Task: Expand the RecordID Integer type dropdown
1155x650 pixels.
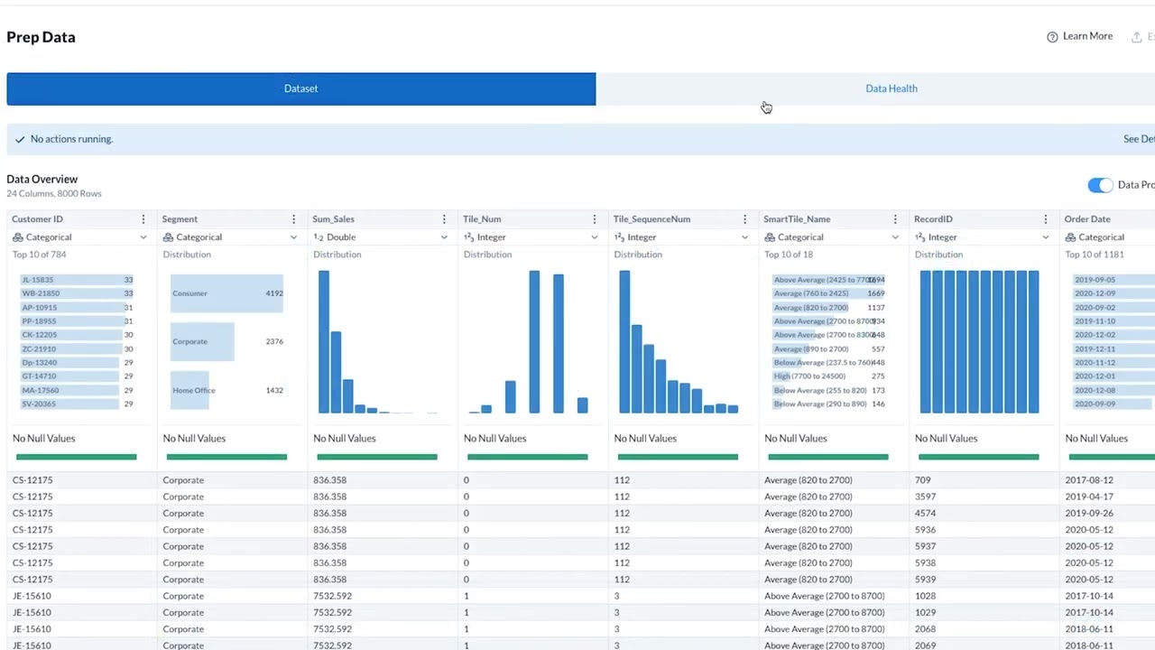Action: pyautogui.click(x=981, y=237)
